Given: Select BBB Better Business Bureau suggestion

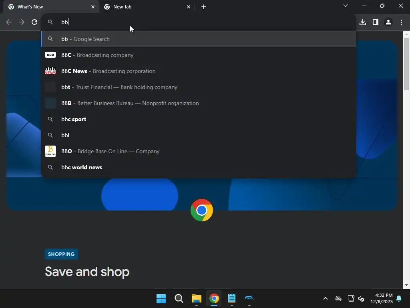Looking at the screenshot, I should (199, 103).
